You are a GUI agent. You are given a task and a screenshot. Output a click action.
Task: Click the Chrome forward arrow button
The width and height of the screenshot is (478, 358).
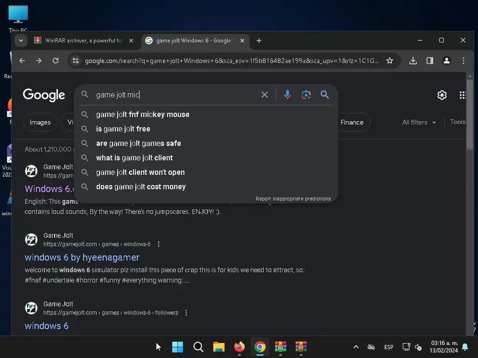click(38, 61)
